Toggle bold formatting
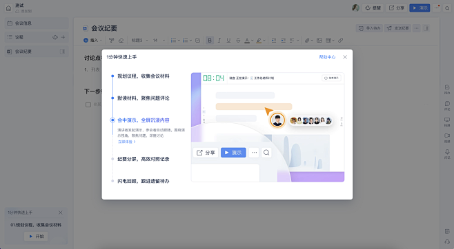This screenshot has height=249, width=454. pos(210,41)
